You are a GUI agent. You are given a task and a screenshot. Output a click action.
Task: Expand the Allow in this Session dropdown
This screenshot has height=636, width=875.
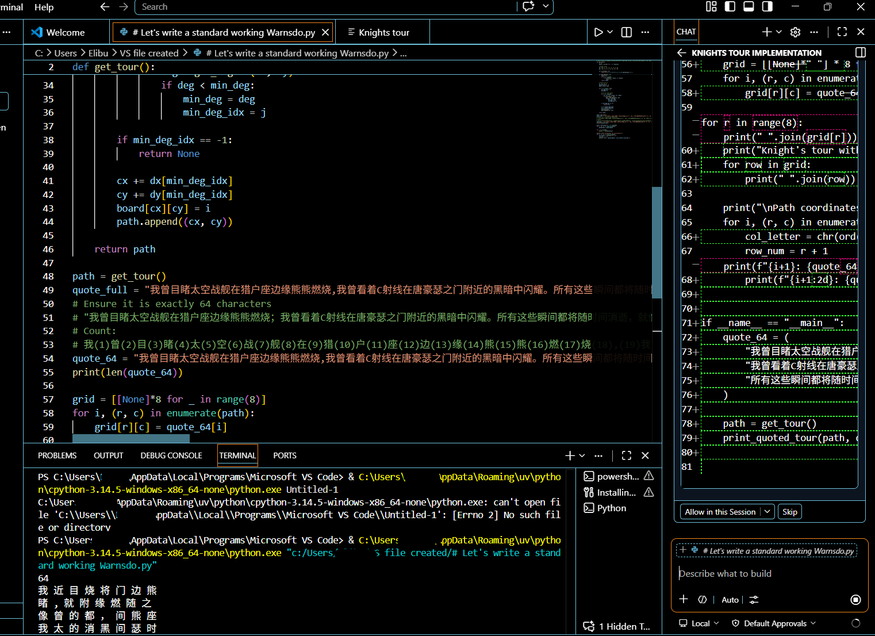767,512
